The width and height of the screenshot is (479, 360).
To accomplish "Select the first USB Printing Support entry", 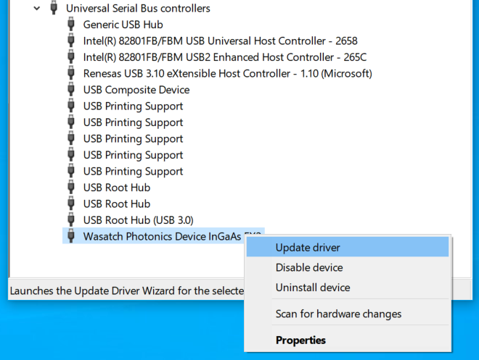I will pos(133,106).
